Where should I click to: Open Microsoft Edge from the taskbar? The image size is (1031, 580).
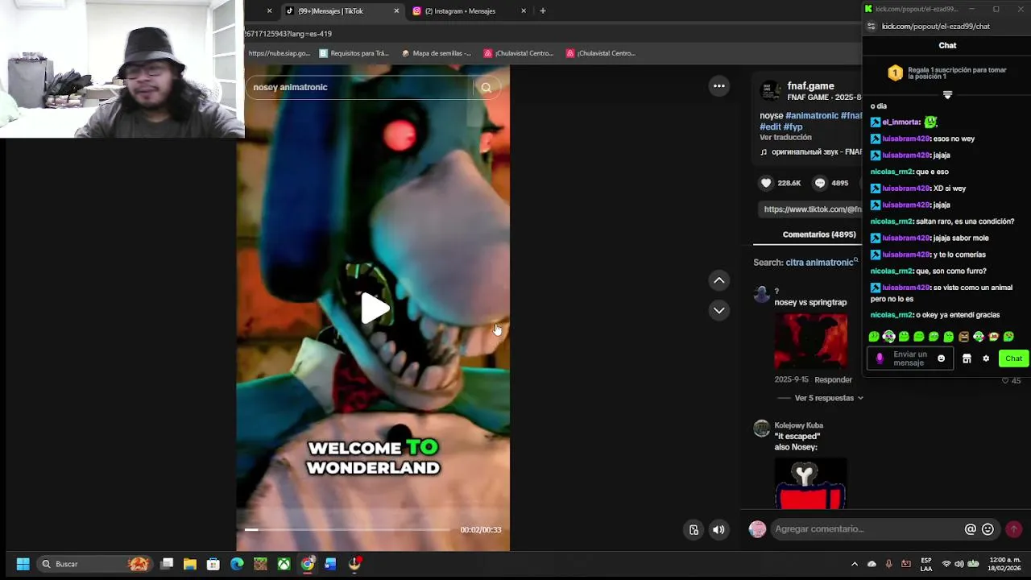[237, 564]
